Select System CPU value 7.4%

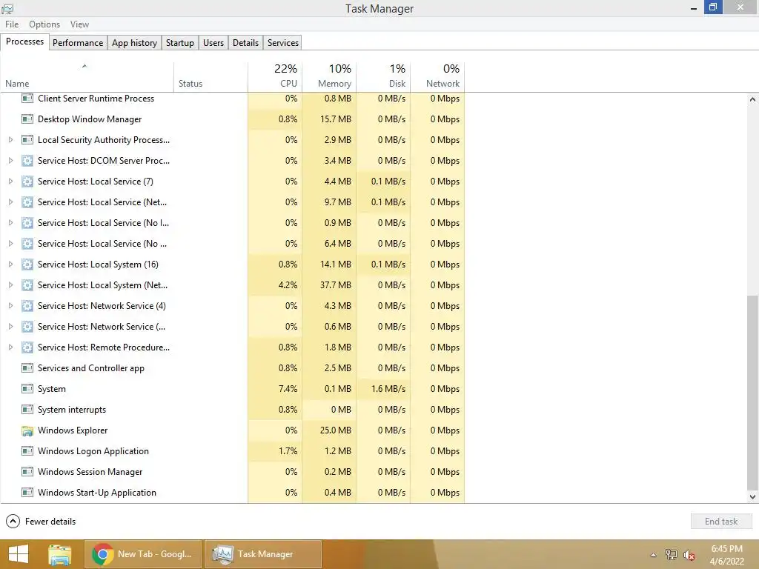pos(275,389)
